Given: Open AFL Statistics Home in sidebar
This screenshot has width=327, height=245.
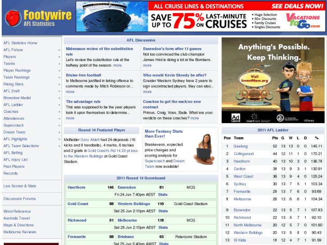Looking at the screenshot, I should coord(20,43).
